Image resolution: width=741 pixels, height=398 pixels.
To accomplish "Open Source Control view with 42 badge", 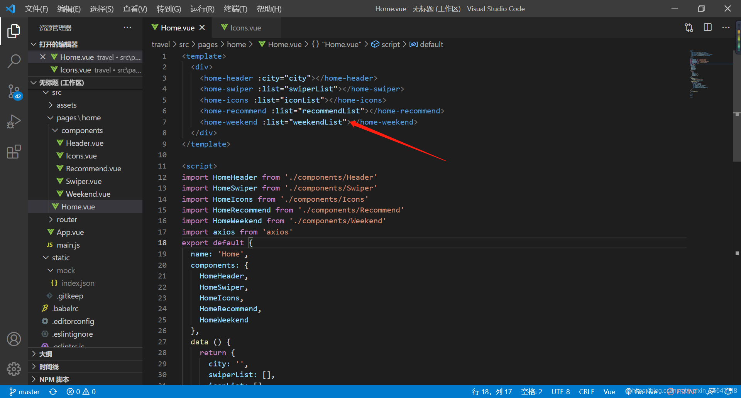I will [14, 92].
